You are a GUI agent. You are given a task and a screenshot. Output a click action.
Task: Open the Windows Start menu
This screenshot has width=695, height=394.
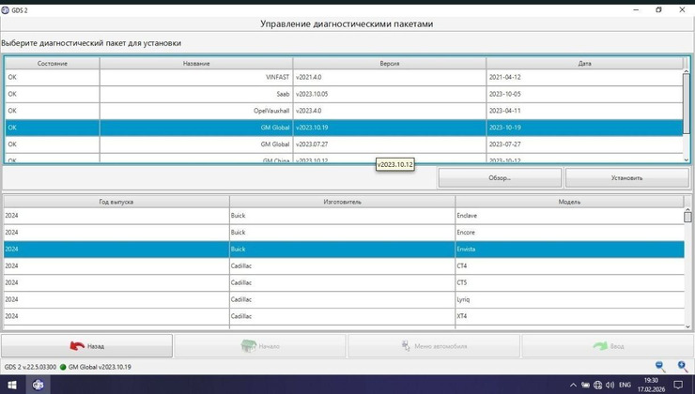point(12,385)
